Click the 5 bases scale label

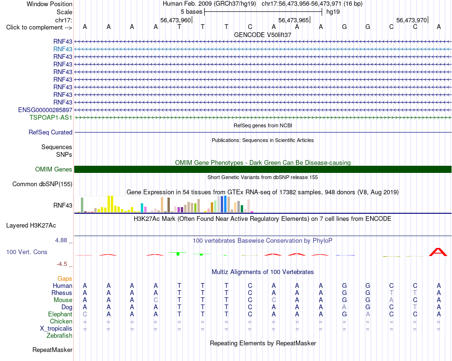coord(191,12)
